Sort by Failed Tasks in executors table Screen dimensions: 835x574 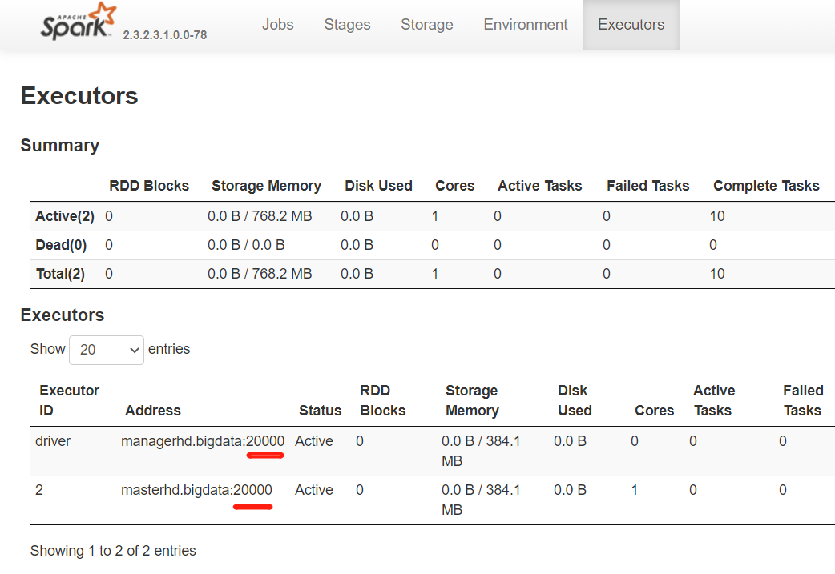point(802,400)
